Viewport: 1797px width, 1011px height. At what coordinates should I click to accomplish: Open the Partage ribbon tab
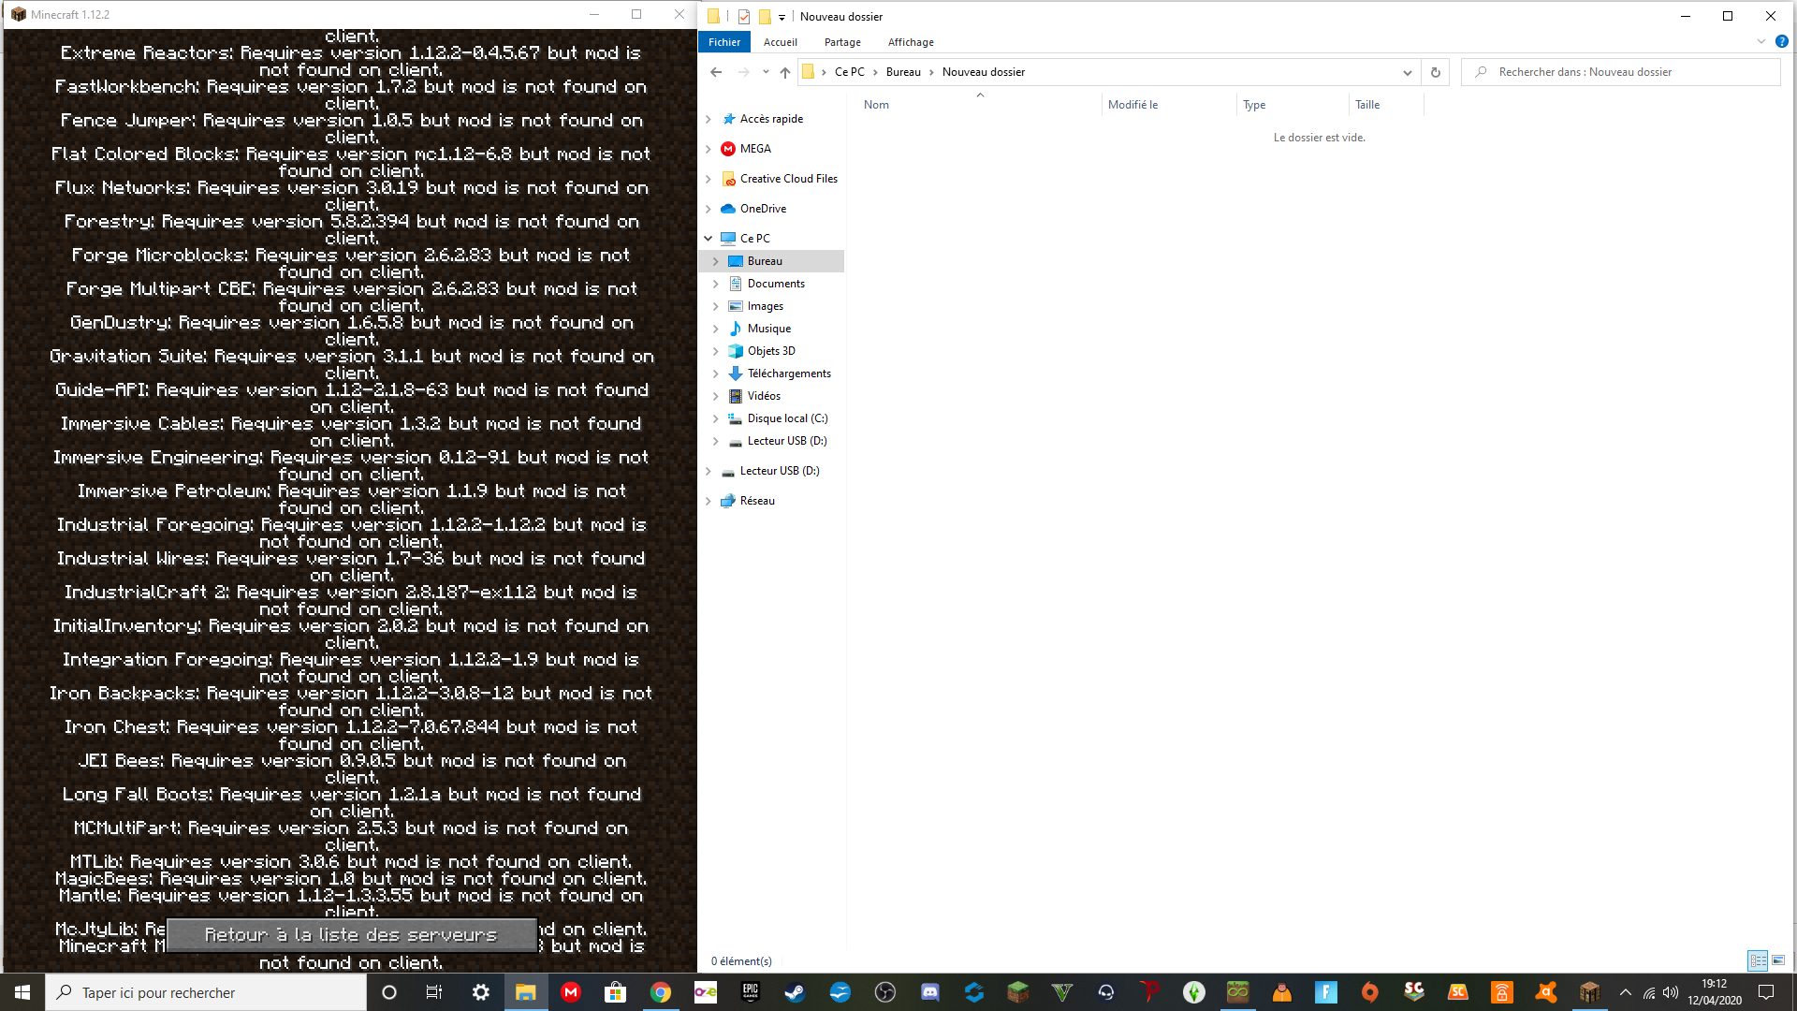click(x=842, y=42)
